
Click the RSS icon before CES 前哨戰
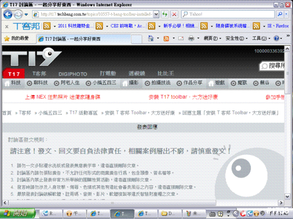[x=99, y=26]
